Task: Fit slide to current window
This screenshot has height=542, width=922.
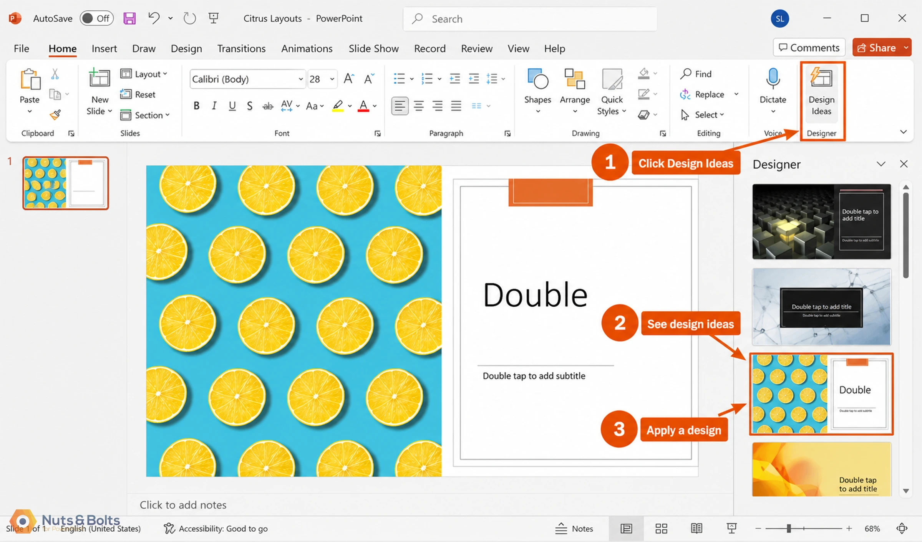Action: tap(902, 528)
